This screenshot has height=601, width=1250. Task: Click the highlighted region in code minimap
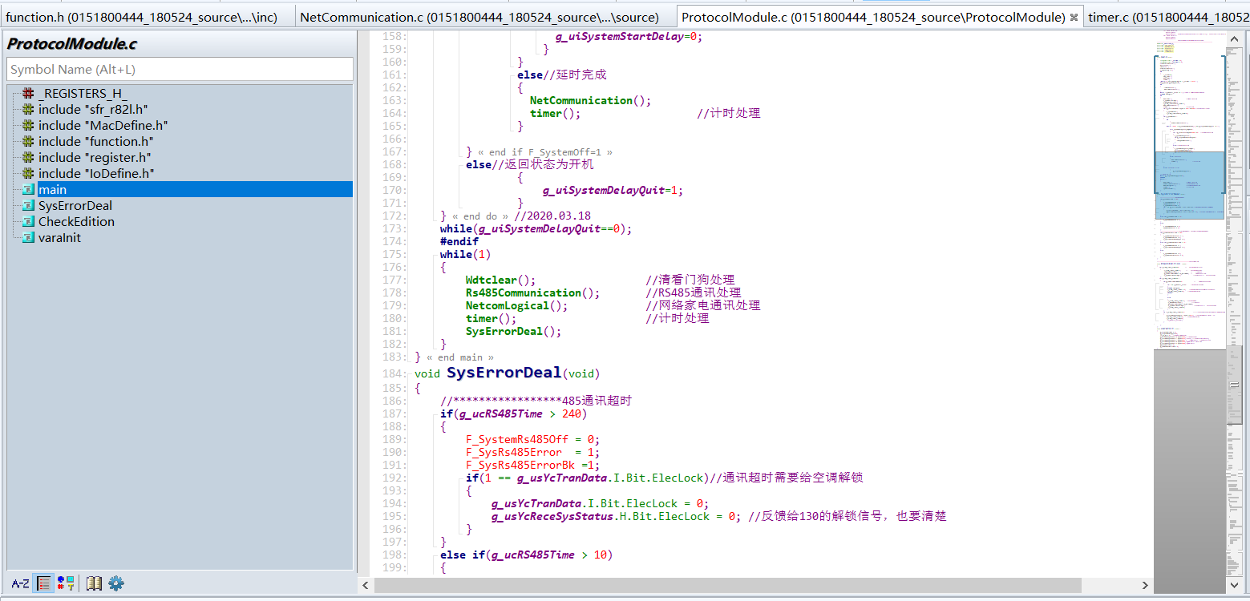click(1190, 185)
